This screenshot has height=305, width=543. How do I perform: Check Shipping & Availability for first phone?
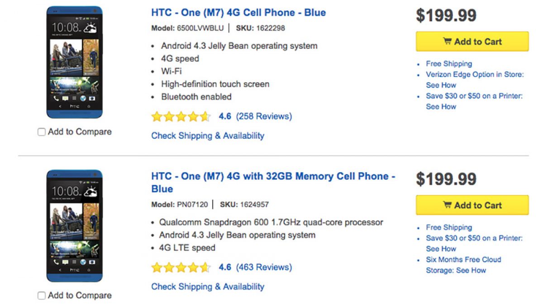[x=208, y=136]
